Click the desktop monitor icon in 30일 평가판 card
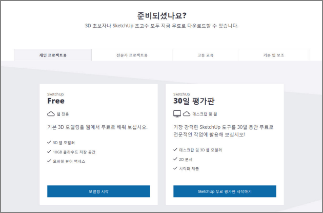The width and height of the screenshot is (323, 213). [177, 114]
